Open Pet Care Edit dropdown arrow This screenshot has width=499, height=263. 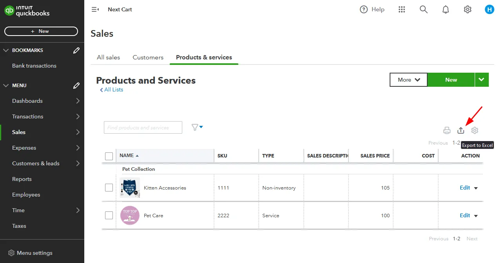coord(476,216)
